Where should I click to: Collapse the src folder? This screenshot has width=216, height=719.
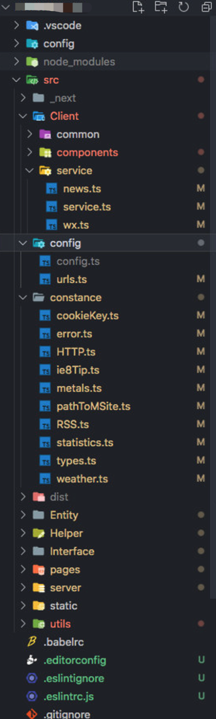click(x=17, y=80)
